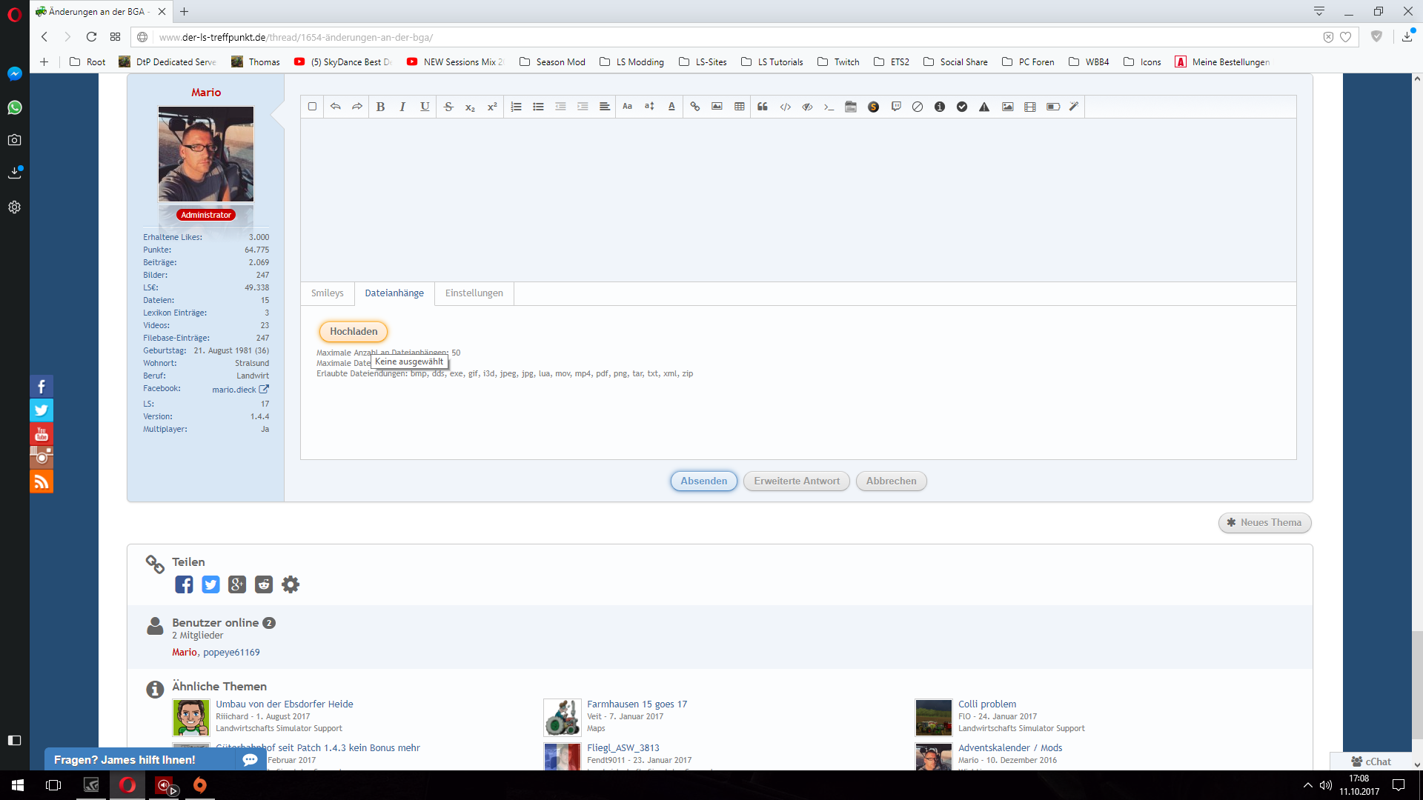This screenshot has height=800, width=1423.
Task: Click the insert table icon
Action: [739, 107]
